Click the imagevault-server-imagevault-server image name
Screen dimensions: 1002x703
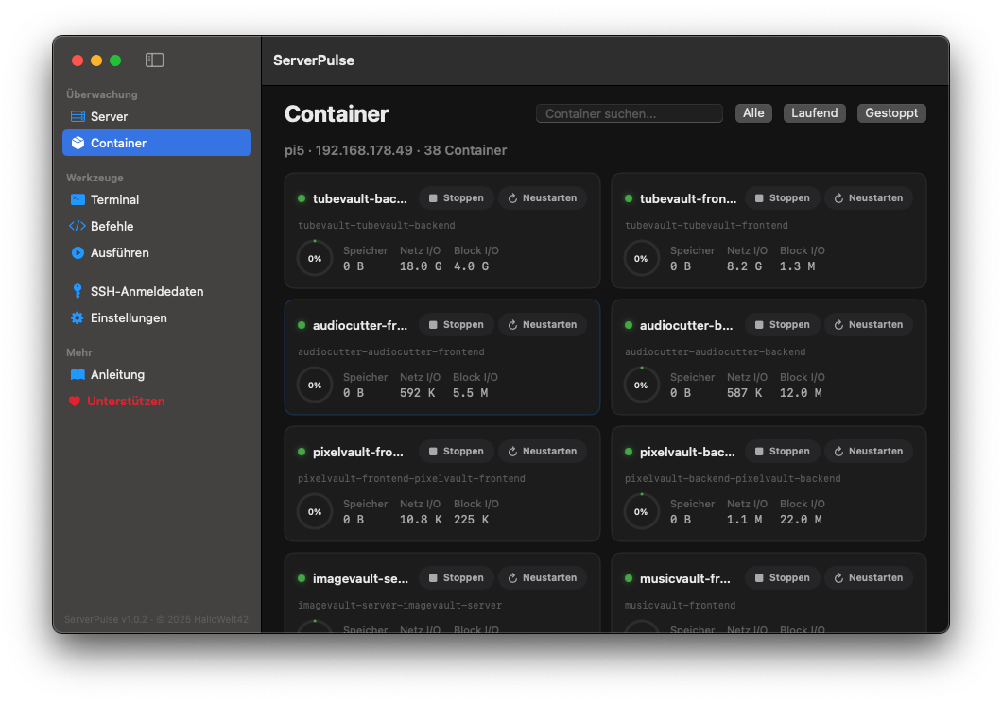coord(400,605)
